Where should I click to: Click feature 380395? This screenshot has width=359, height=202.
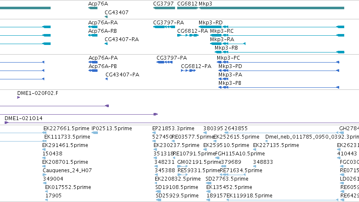tap(213, 129)
